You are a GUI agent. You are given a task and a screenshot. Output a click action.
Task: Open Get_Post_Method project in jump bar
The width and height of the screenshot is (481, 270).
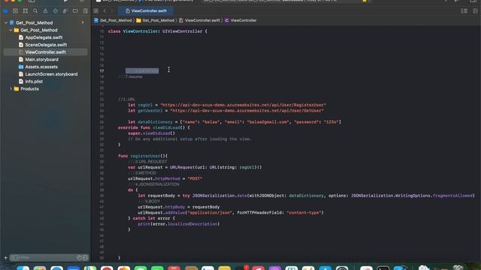[113, 20]
